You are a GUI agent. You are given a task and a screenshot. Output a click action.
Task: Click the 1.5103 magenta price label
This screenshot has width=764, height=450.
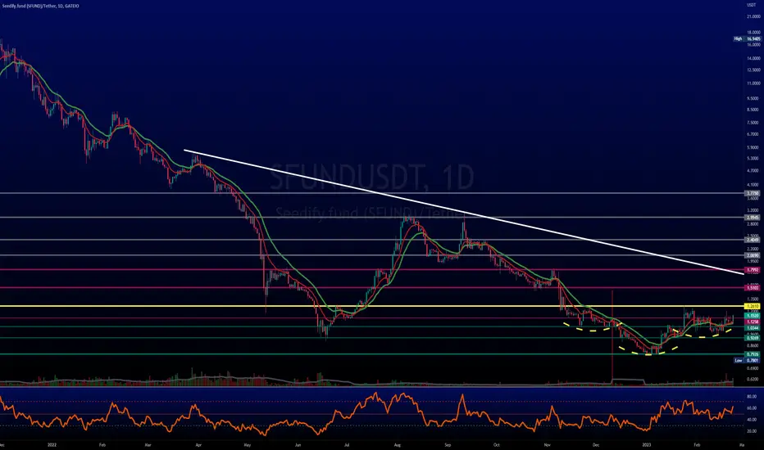coord(753,288)
